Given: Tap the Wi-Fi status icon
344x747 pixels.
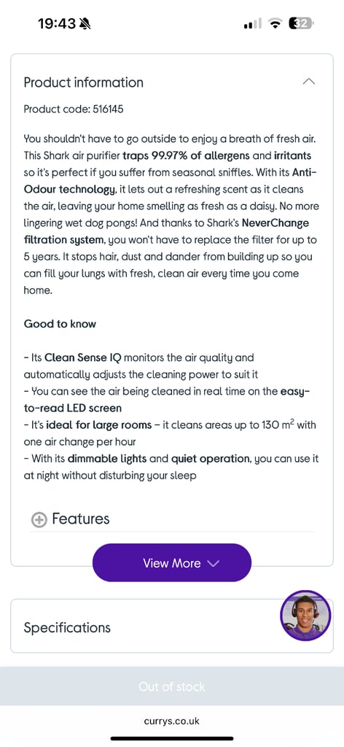Looking at the screenshot, I should pos(275,24).
